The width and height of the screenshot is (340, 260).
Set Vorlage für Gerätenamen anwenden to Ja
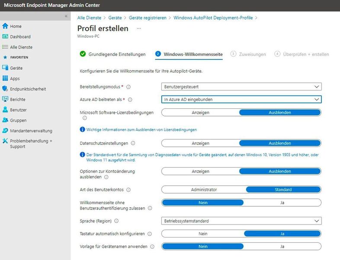(x=282, y=247)
